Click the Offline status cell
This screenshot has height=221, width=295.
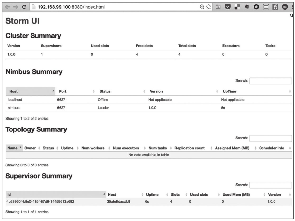[103, 100]
